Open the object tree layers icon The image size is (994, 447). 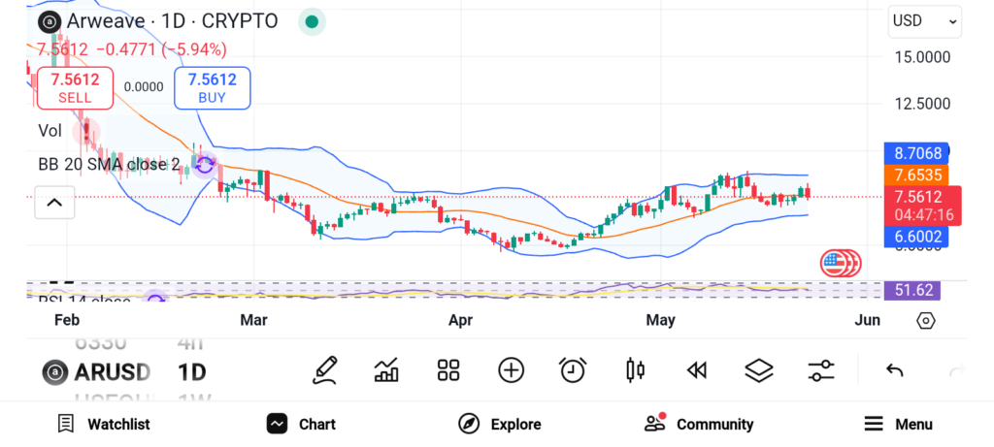pos(759,370)
